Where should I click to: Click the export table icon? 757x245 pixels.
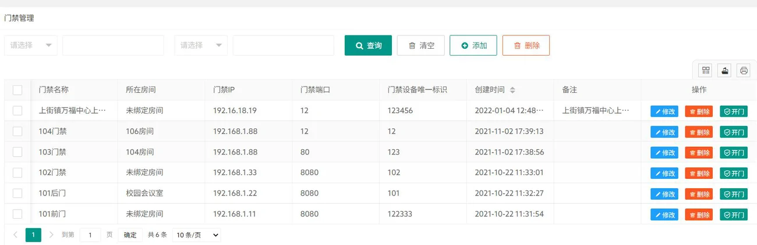pos(724,70)
